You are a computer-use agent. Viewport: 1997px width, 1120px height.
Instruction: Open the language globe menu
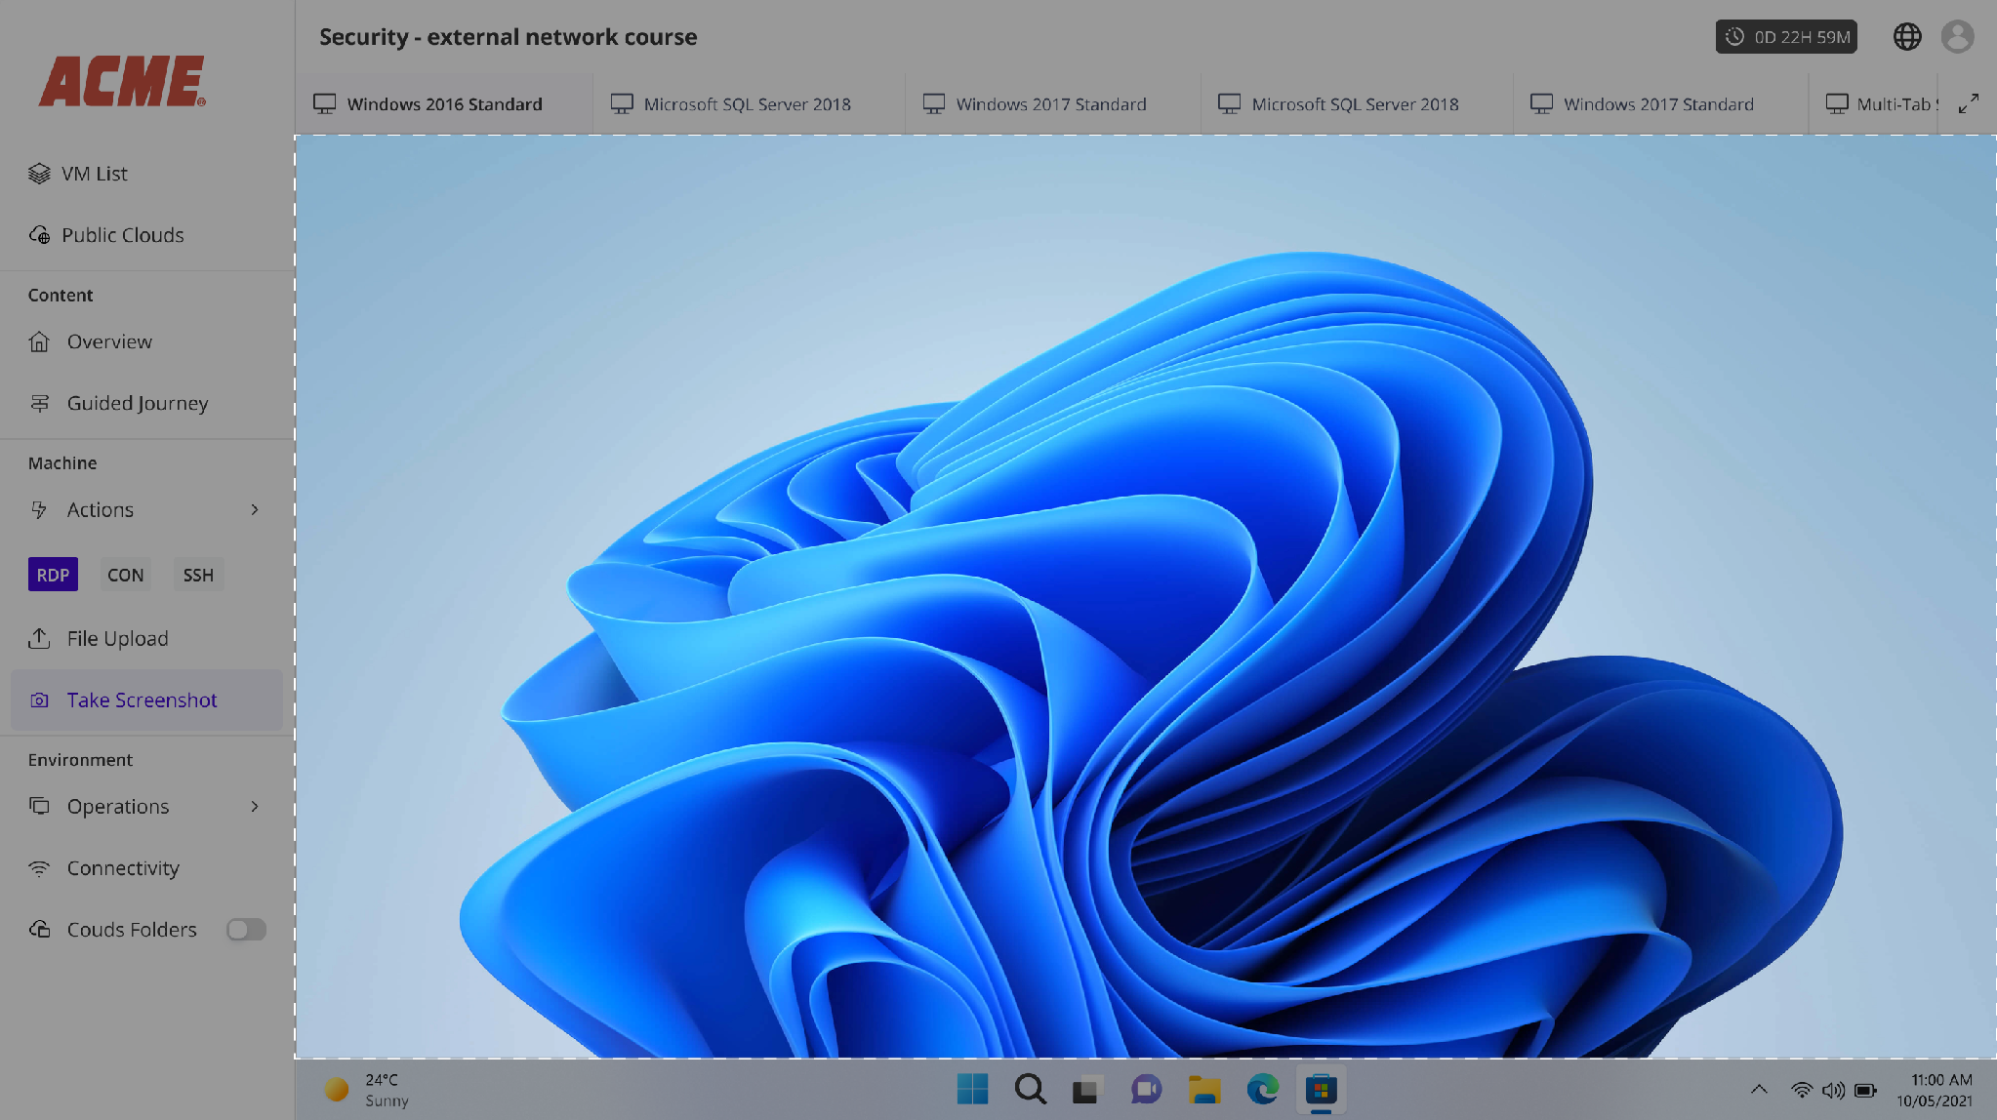tap(1907, 37)
